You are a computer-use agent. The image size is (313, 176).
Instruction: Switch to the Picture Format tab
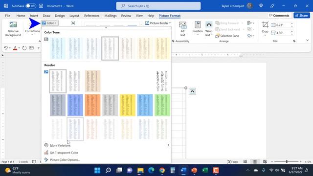coord(170,16)
